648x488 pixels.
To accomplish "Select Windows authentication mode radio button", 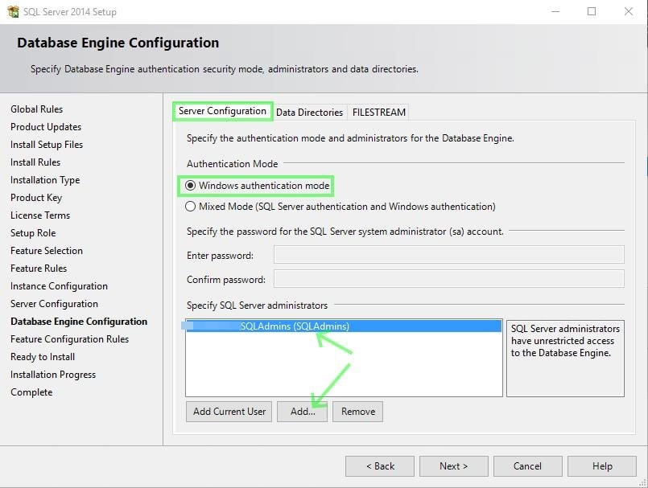I will coord(190,186).
